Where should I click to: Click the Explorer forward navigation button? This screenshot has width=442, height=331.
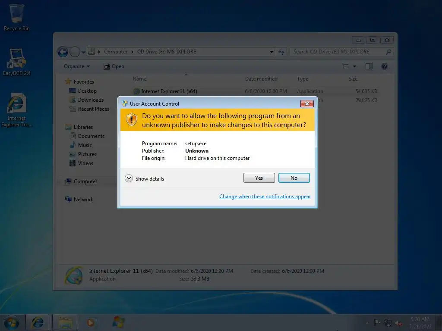pos(75,52)
